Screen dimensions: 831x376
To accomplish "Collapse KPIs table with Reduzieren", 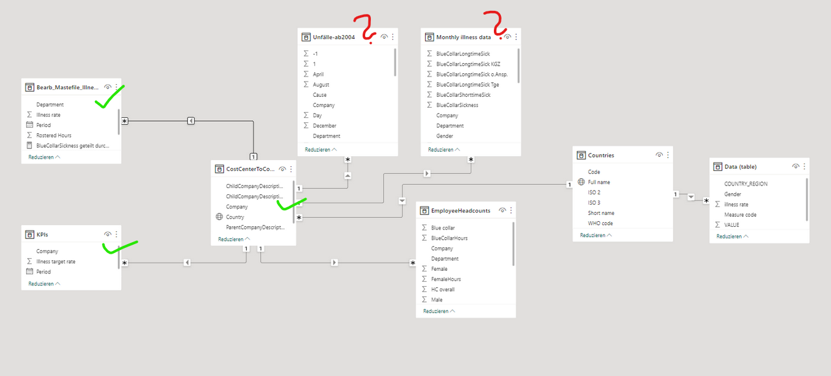I will 44,284.
